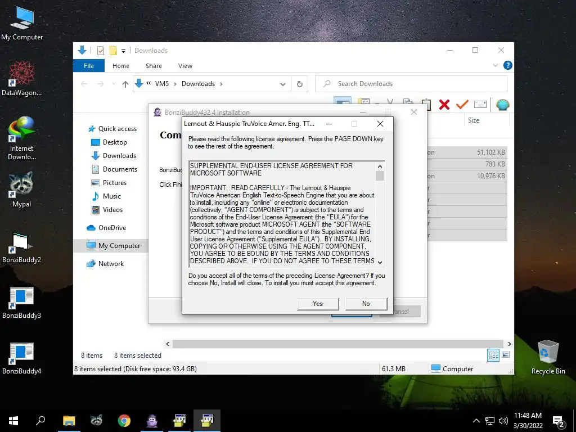Open Customize Quick Access Toolbar dropdown
The image size is (576, 432).
click(123, 51)
